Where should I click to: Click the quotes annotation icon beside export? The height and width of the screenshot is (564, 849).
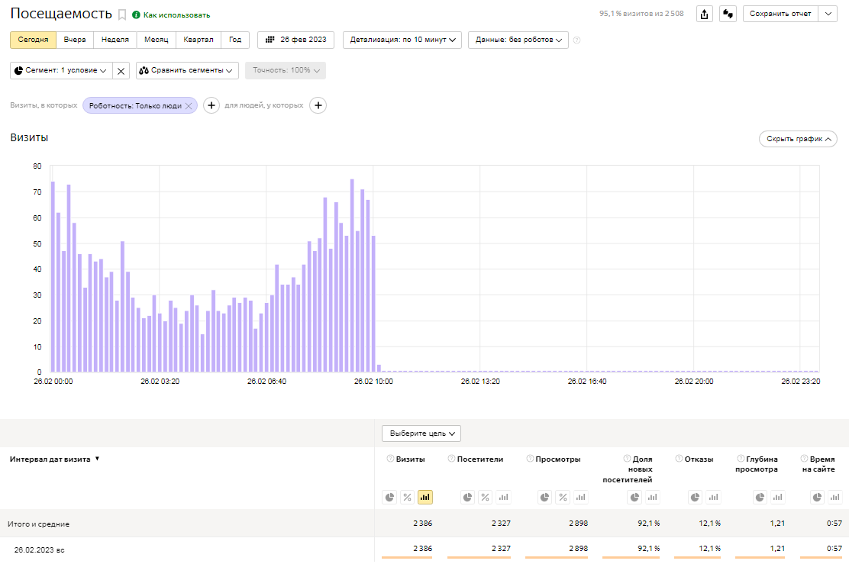(728, 14)
